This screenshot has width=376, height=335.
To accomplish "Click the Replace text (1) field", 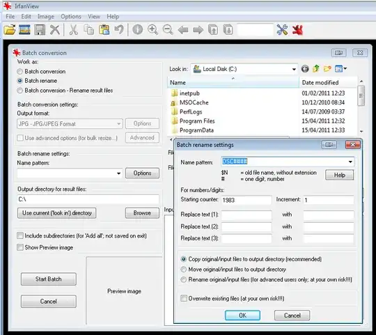I will click(246, 215).
